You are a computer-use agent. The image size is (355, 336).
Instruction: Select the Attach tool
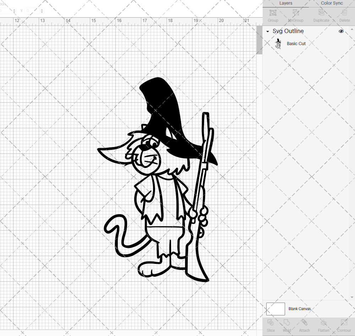tap(304, 325)
